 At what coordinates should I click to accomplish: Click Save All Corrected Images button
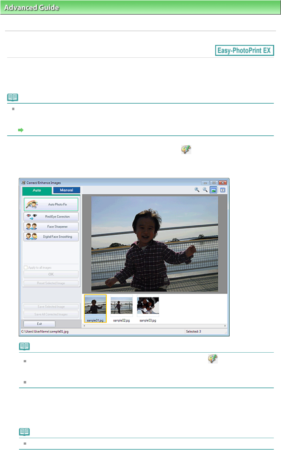(51, 314)
